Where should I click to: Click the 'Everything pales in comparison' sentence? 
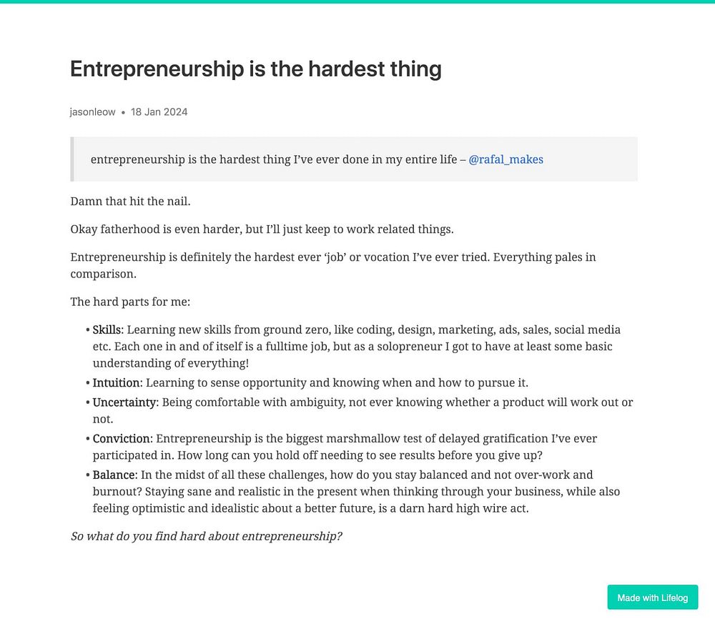click(333, 265)
